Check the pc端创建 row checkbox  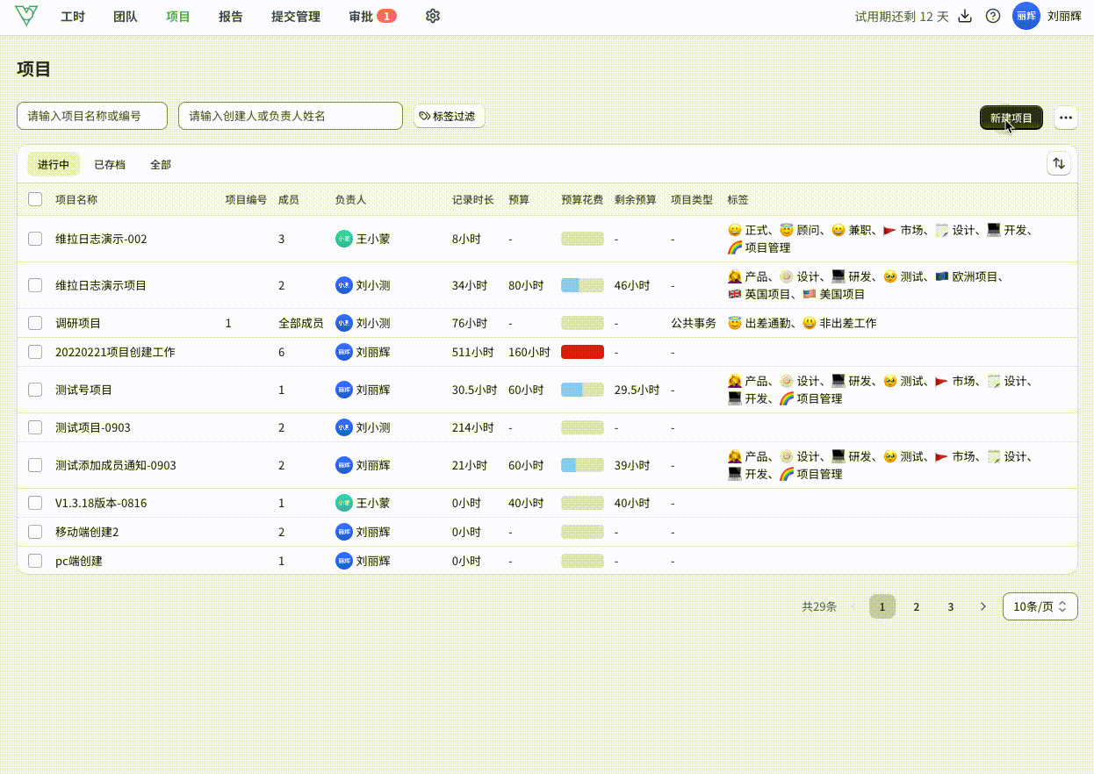[35, 561]
